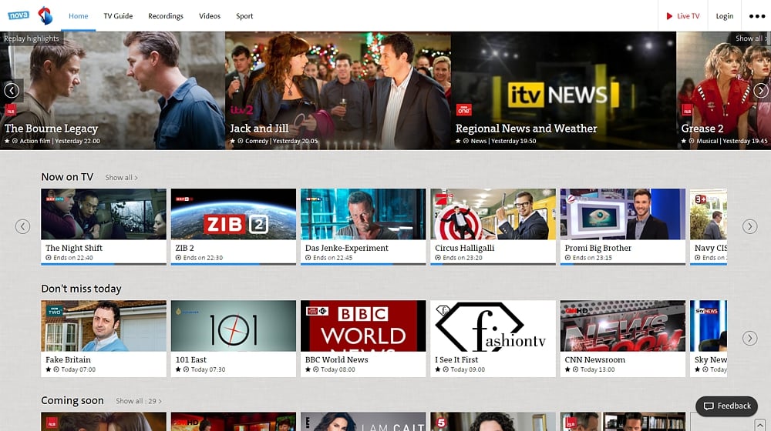Click the star icon under Fake Britain
Screen dimensions: 771x431
point(48,369)
